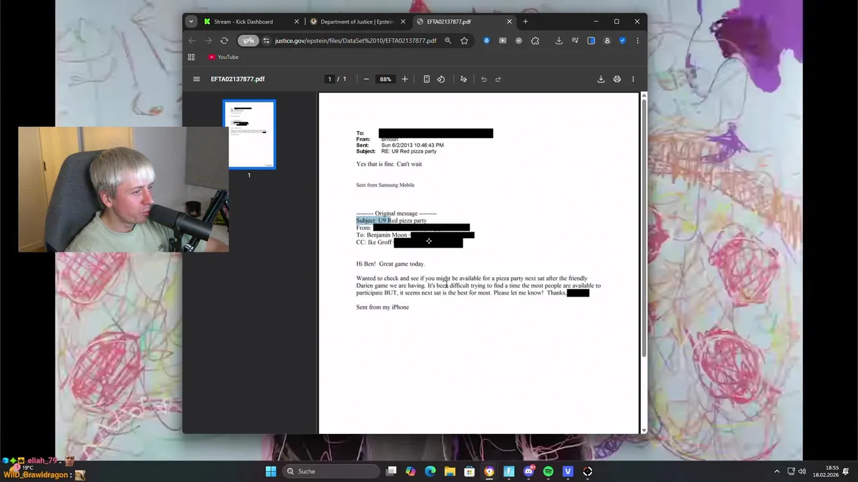Bookmark this page with star icon
The height and width of the screenshot is (482, 858).
464,41
